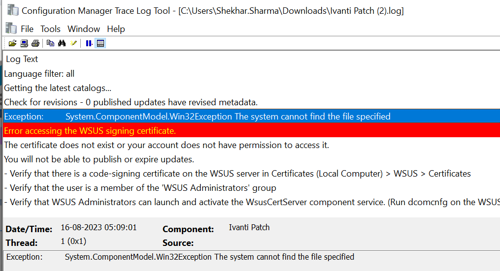Viewport: 500px width, 271px height.
Task: Click the Copy to clipboard icon
Action: [50, 43]
